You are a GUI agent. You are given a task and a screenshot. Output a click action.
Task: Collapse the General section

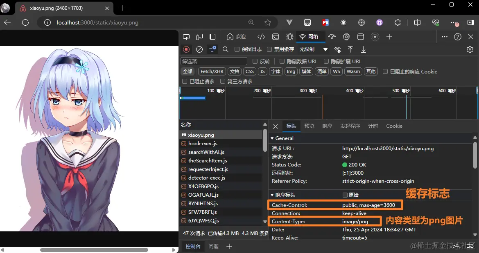tap(272, 138)
